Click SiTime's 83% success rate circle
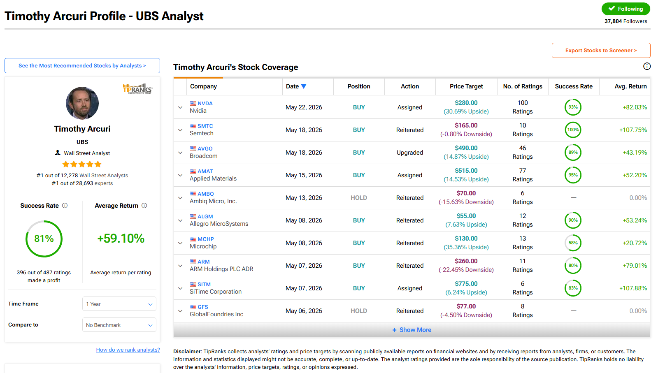 click(x=573, y=288)
